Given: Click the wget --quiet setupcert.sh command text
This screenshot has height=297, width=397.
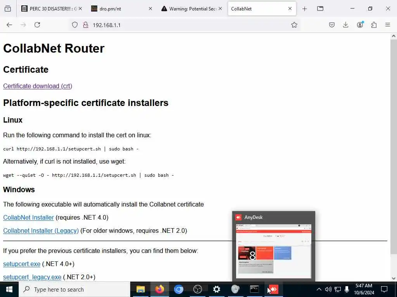Looking at the screenshot, I should coord(88,175).
